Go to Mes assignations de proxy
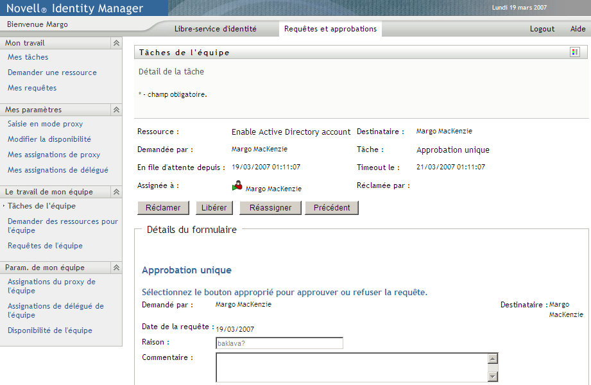The width and height of the screenshot is (591, 385). coord(54,155)
